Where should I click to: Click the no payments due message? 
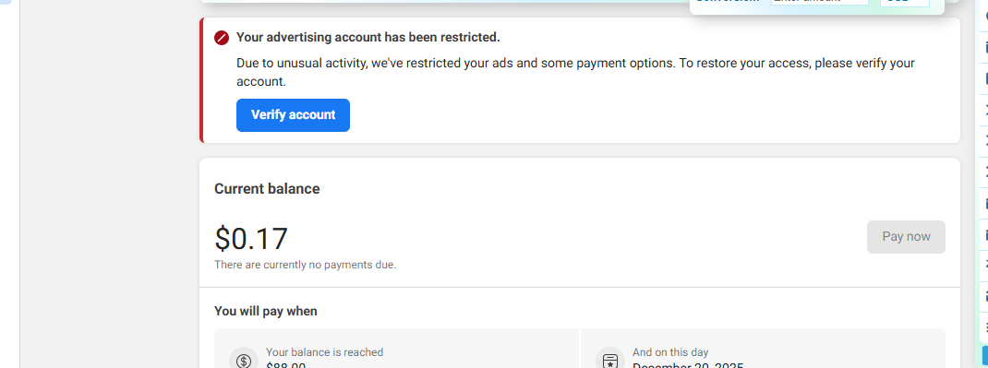306,265
